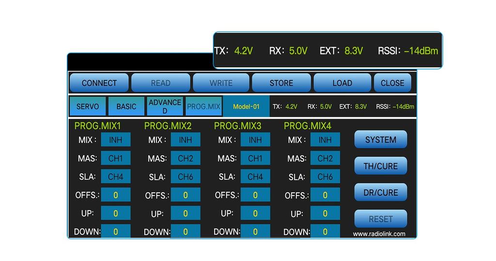This screenshot has width=496, height=261.
Task: Select the ADVANCED tab
Action: [x=165, y=107]
